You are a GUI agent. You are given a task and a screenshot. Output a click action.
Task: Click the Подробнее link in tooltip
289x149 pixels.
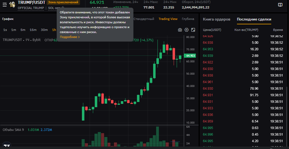(x=70, y=37)
